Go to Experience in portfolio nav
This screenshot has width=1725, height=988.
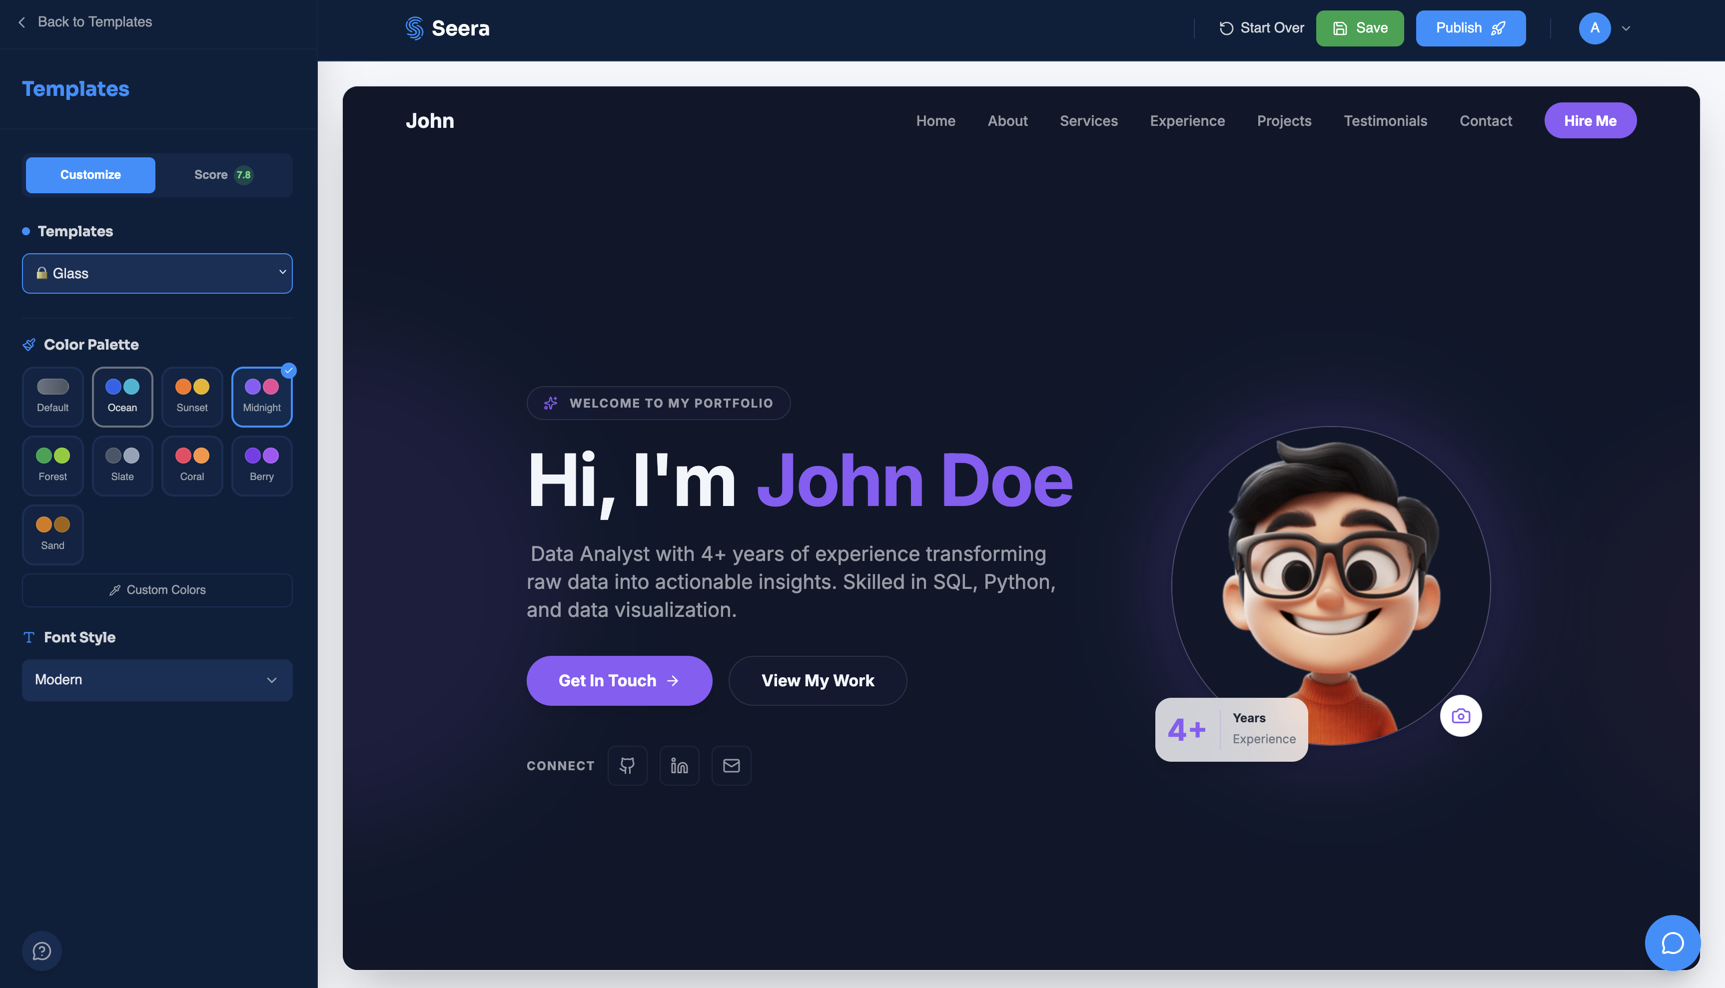pyautogui.click(x=1187, y=121)
